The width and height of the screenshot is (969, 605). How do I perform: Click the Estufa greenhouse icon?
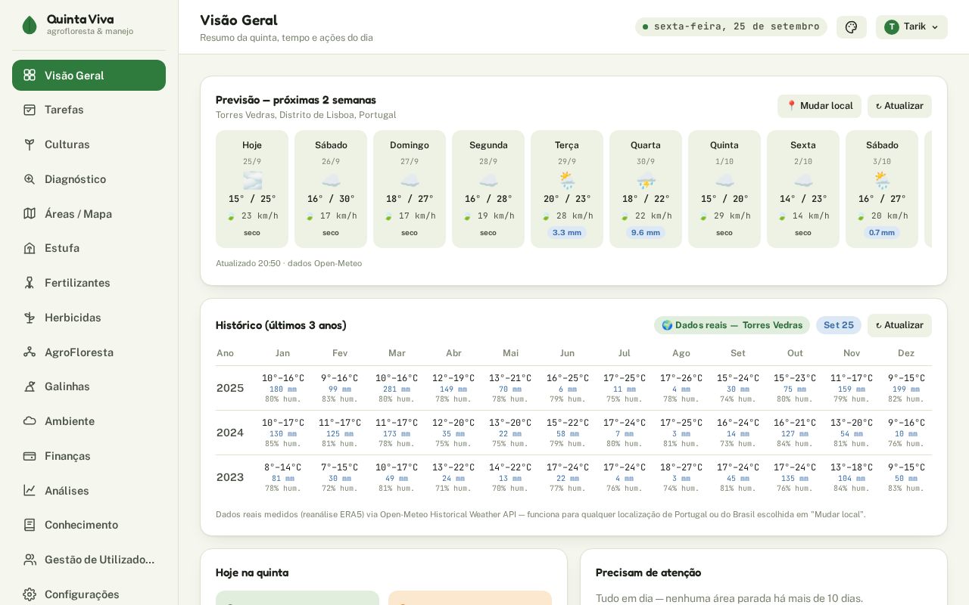coord(30,248)
